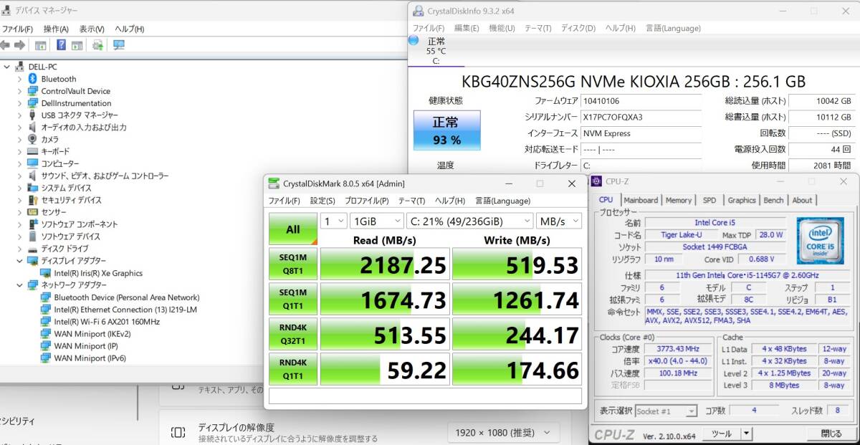Collapse the ディスプレイ アダプター node
This screenshot has width=860, height=445.
(x=20, y=261)
